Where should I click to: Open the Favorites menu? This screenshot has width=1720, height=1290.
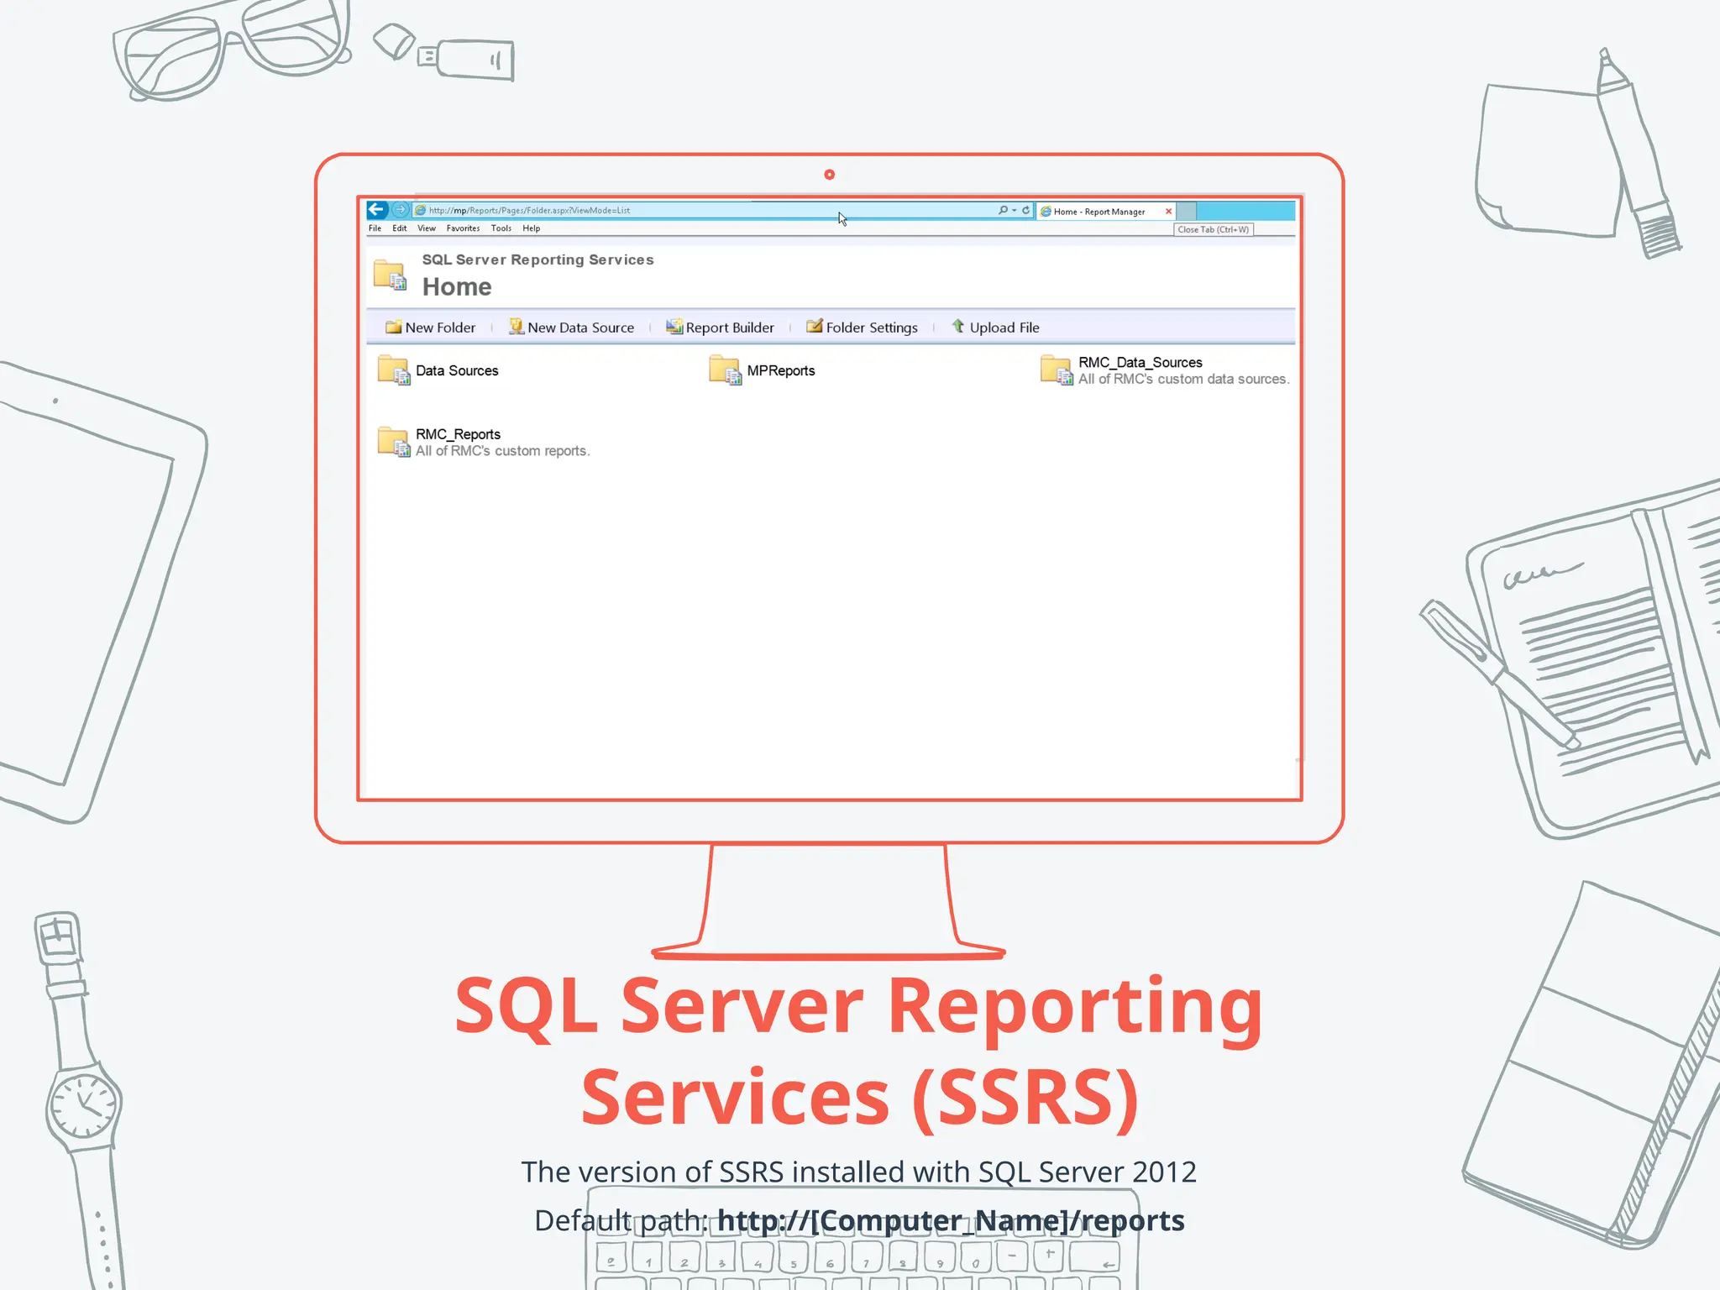463,228
